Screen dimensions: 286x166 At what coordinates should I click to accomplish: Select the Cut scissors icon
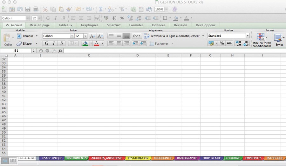[45, 9]
